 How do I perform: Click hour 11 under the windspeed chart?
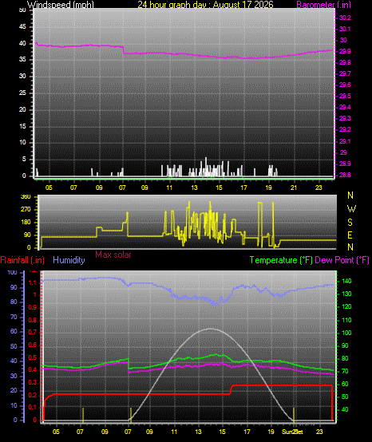point(169,187)
